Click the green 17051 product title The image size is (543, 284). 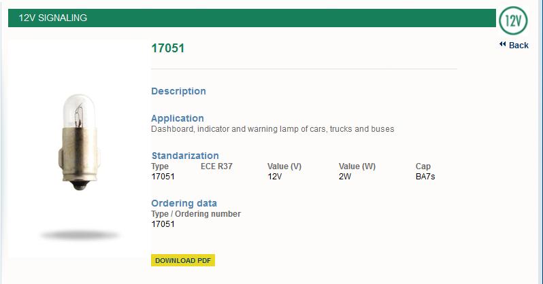click(x=167, y=48)
